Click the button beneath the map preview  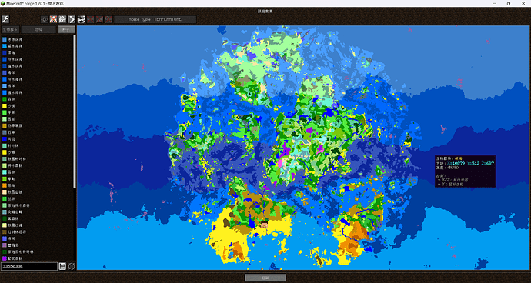[x=265, y=278]
